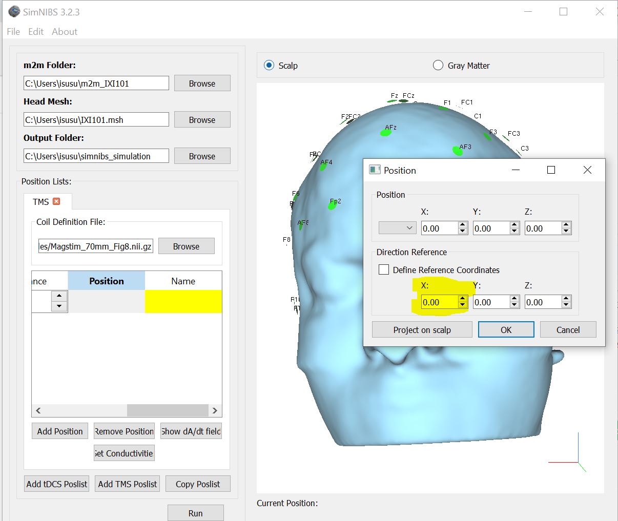
Task: Click the Fp2 electrode marker
Action: (333, 206)
